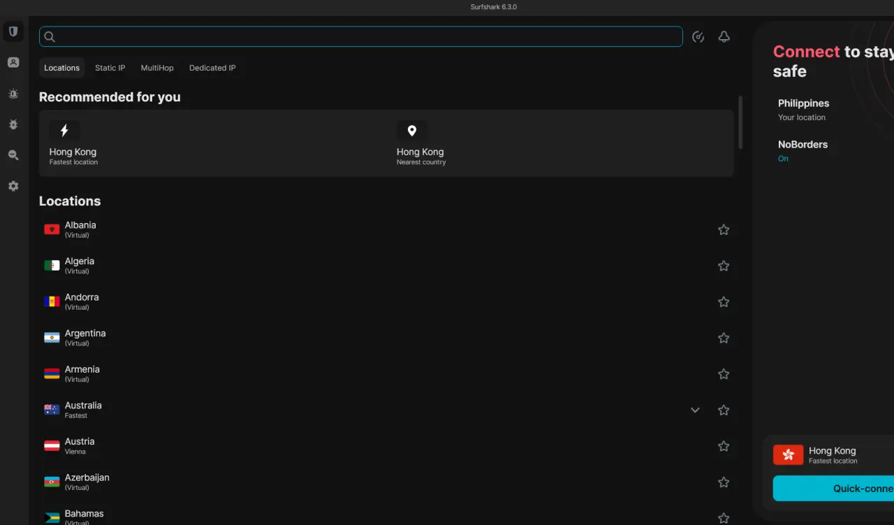894x525 pixels.
Task: Click the Armenia flag icon
Action: point(52,374)
